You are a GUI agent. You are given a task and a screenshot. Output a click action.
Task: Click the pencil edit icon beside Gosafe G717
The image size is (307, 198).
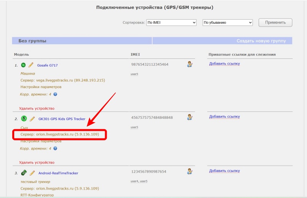pyautogui.click(x=31, y=65)
